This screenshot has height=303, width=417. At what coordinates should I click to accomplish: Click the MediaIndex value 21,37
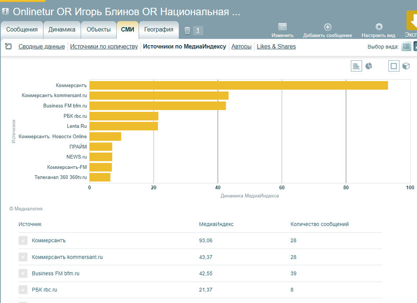205,289
